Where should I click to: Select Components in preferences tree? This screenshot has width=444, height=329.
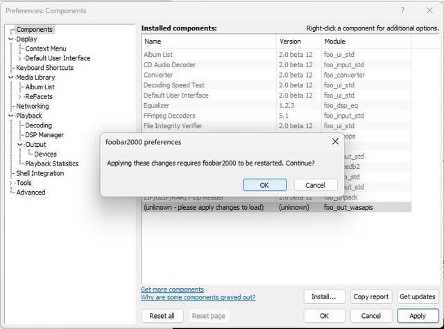[34, 29]
